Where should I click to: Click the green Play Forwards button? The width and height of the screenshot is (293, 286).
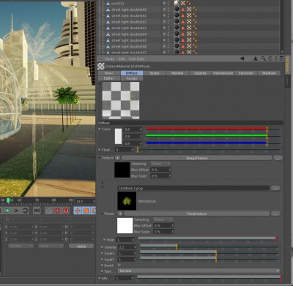point(7,211)
